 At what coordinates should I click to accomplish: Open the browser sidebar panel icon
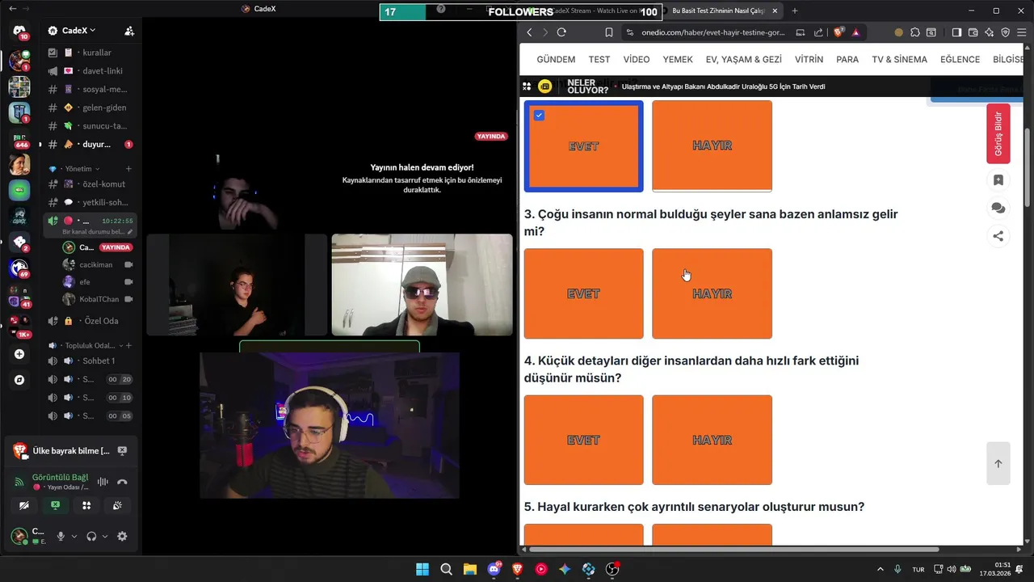click(956, 32)
